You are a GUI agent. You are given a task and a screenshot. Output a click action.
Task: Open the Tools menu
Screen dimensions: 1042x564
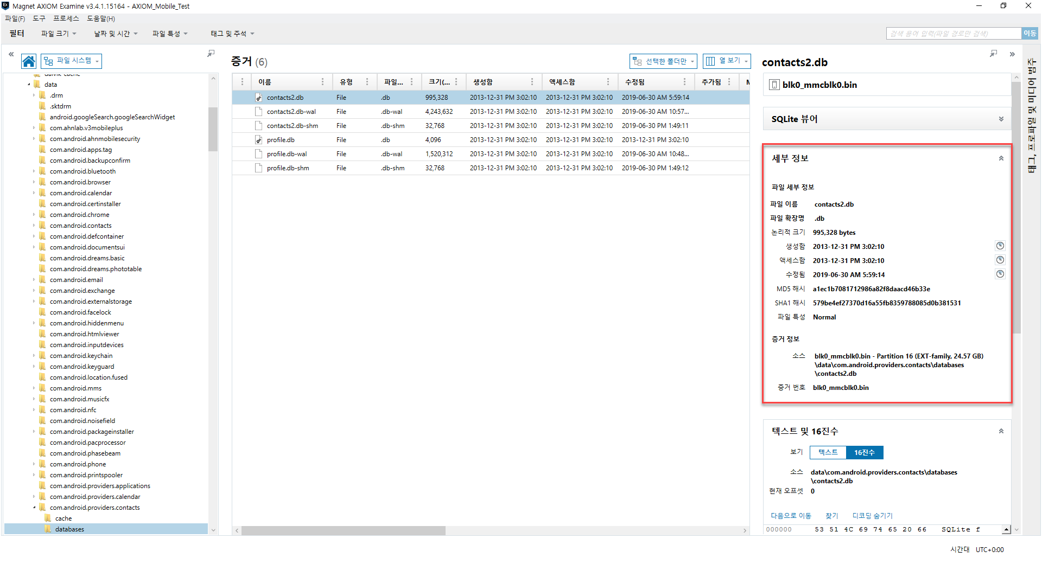click(x=39, y=18)
